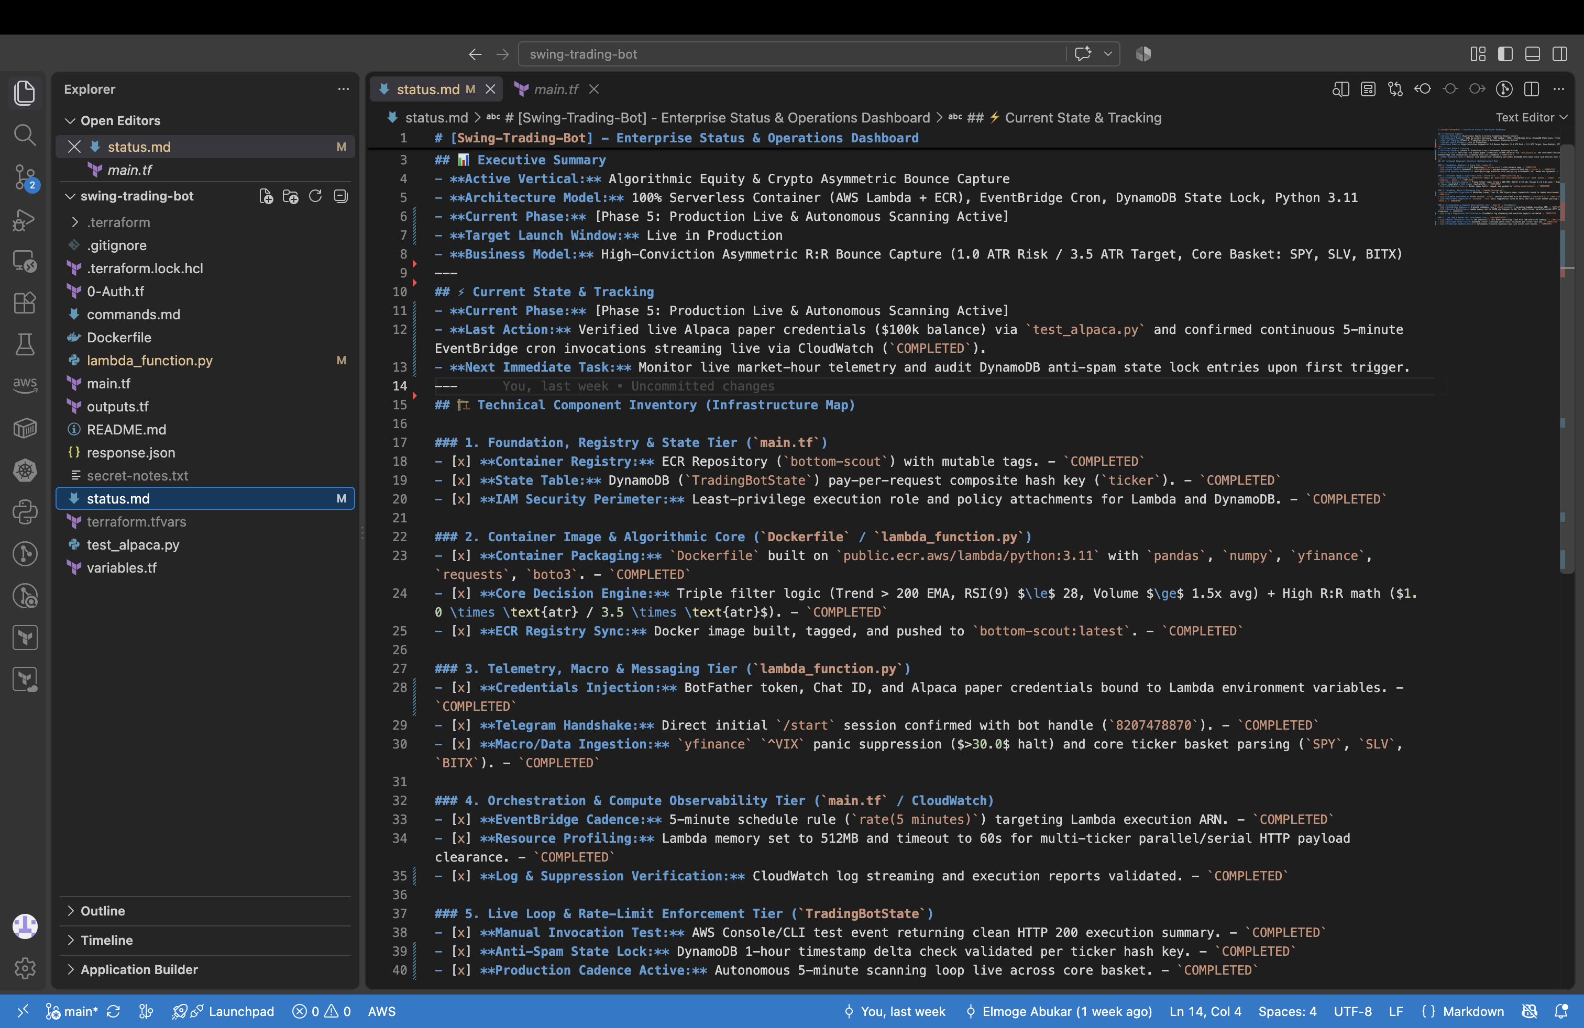The width and height of the screenshot is (1584, 1028).
Task: Open the Accounts avatar menu
Action: pos(25,925)
